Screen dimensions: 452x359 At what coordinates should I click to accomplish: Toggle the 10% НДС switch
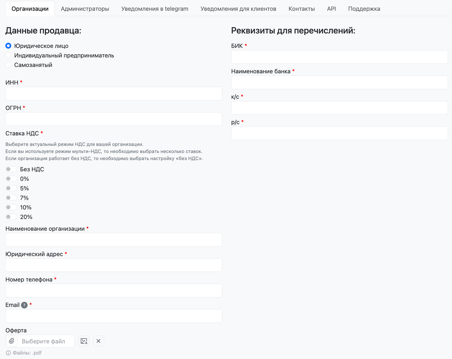point(11,208)
